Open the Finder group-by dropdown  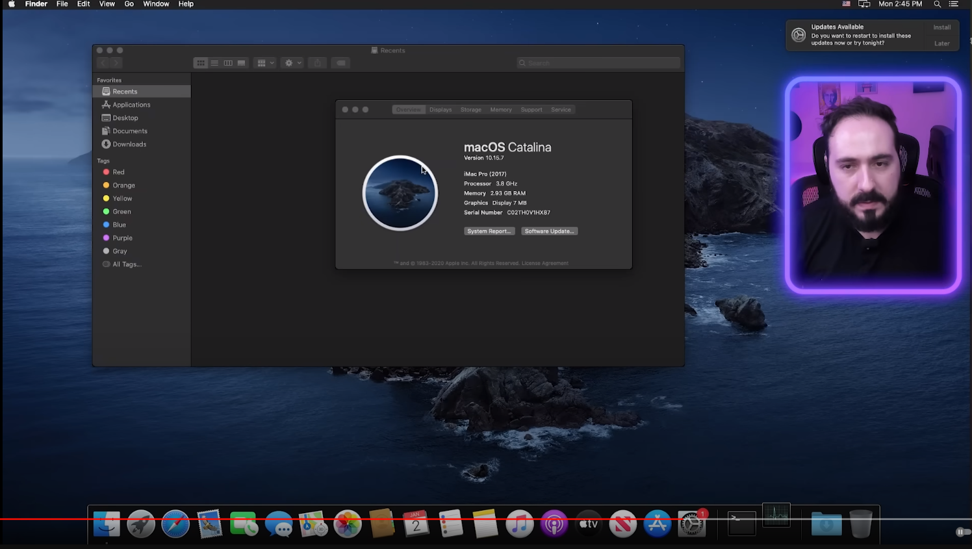click(265, 63)
